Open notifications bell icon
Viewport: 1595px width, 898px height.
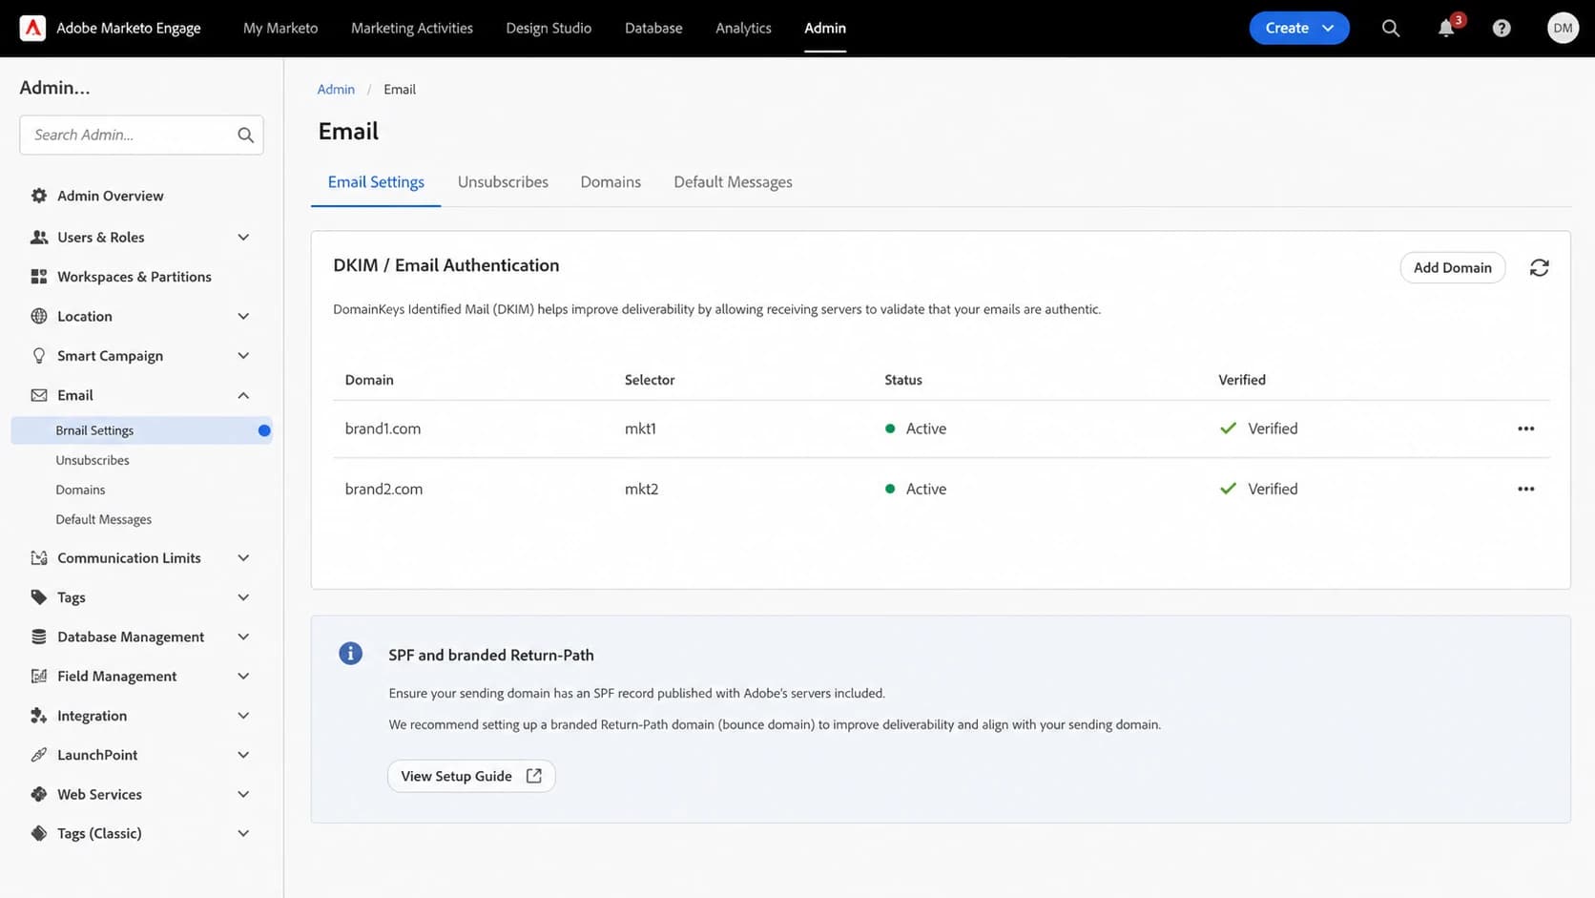click(x=1446, y=28)
